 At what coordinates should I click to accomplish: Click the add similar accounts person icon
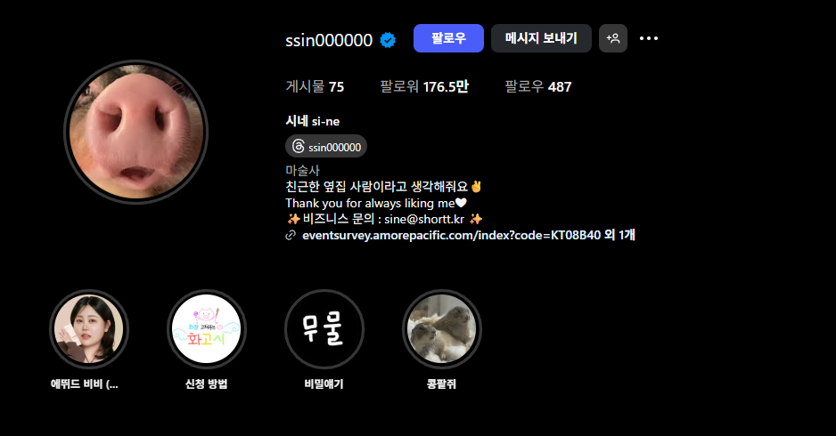(612, 38)
